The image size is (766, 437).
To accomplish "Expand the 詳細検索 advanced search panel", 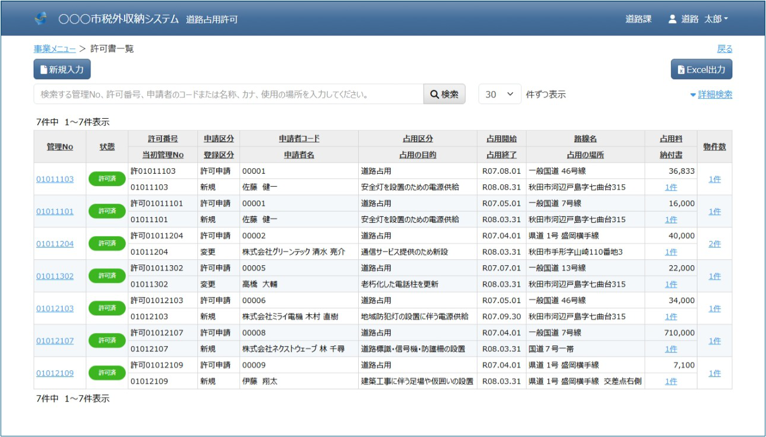I will (x=711, y=94).
